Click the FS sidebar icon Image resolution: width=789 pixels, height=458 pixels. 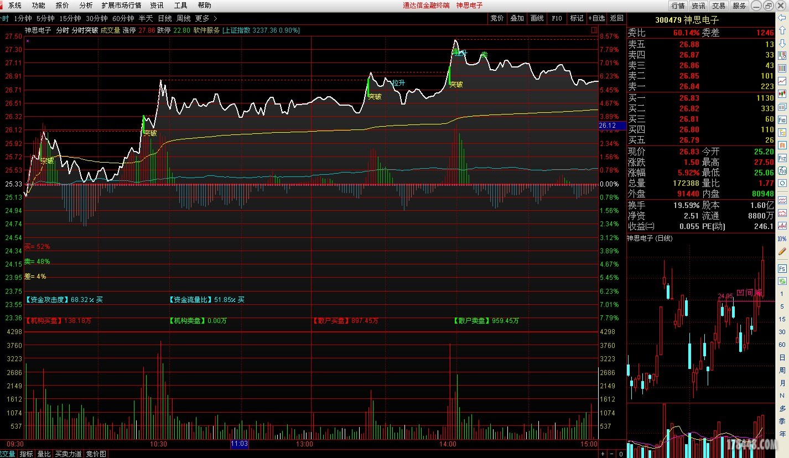point(782,268)
